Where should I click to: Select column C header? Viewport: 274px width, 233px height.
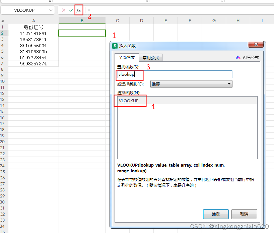point(118,21)
